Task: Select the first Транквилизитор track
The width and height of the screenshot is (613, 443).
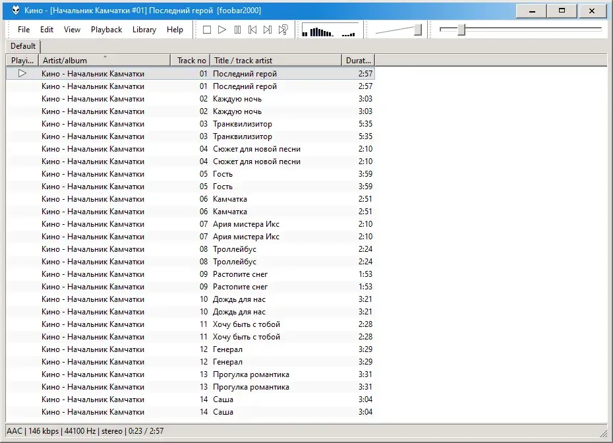Action: click(190, 123)
